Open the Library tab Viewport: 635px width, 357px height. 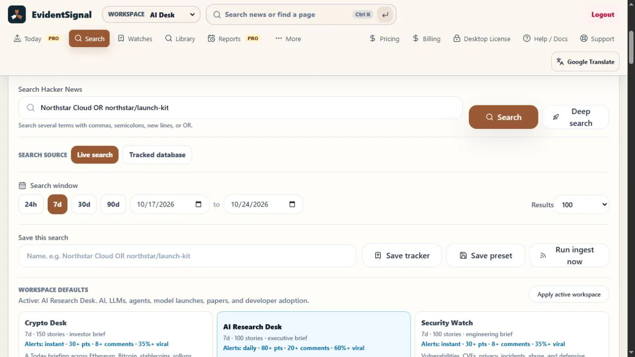tap(180, 39)
